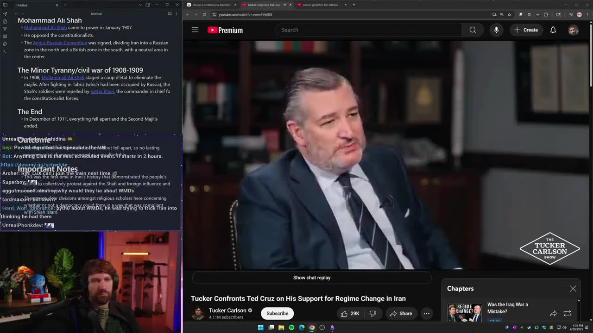Click the video title text below the player

298,299
